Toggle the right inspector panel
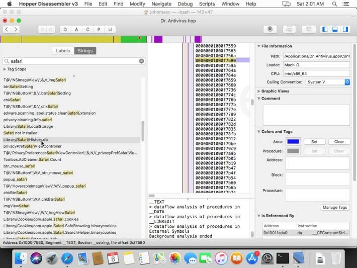Screen dimensions: 357x268 [x=345, y=29]
